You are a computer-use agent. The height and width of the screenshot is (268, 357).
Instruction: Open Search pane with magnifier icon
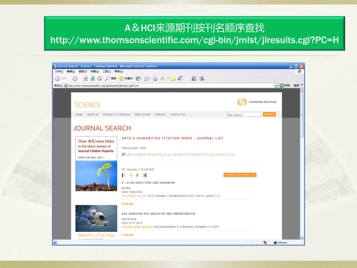point(107,79)
